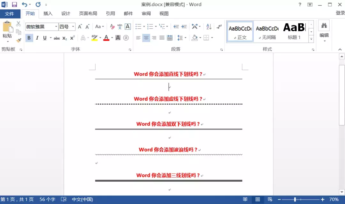
Task: Click the 登录 link
Action: pyautogui.click(x=340, y=13)
